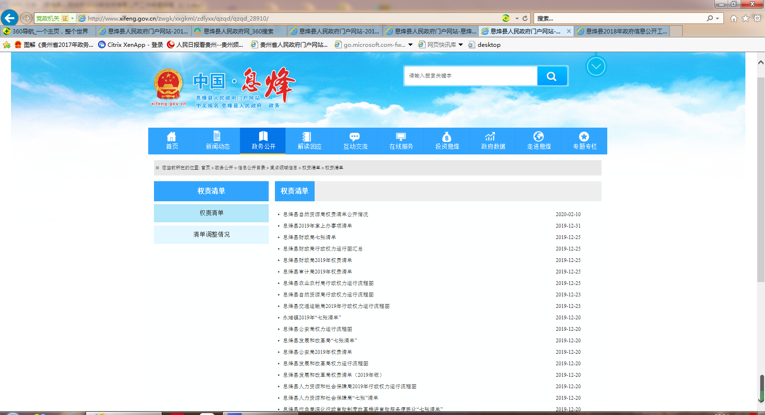Open link 息烽县自然资源局权责清单公开情况
765x415 pixels.
pos(326,214)
